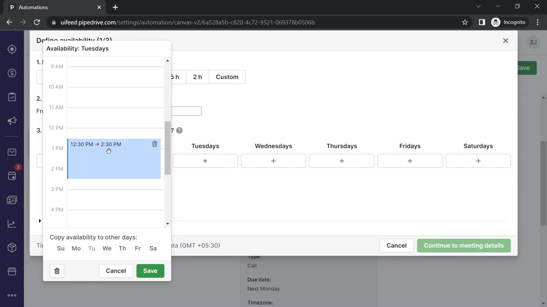Click Cancel to discard changes
Image resolution: width=547 pixels, height=307 pixels.
[x=116, y=271]
